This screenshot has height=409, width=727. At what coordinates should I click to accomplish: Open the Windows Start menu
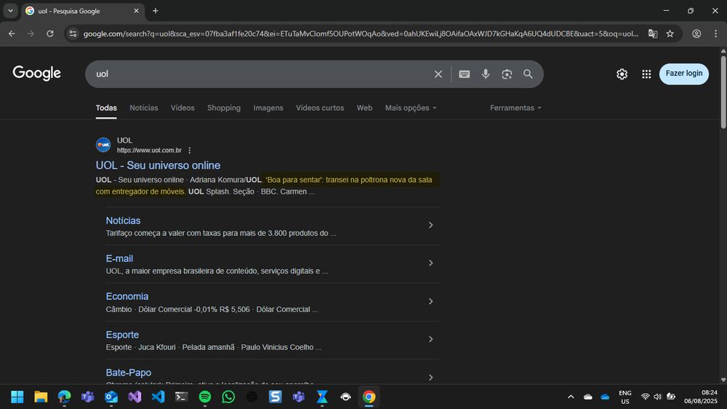[x=17, y=397]
